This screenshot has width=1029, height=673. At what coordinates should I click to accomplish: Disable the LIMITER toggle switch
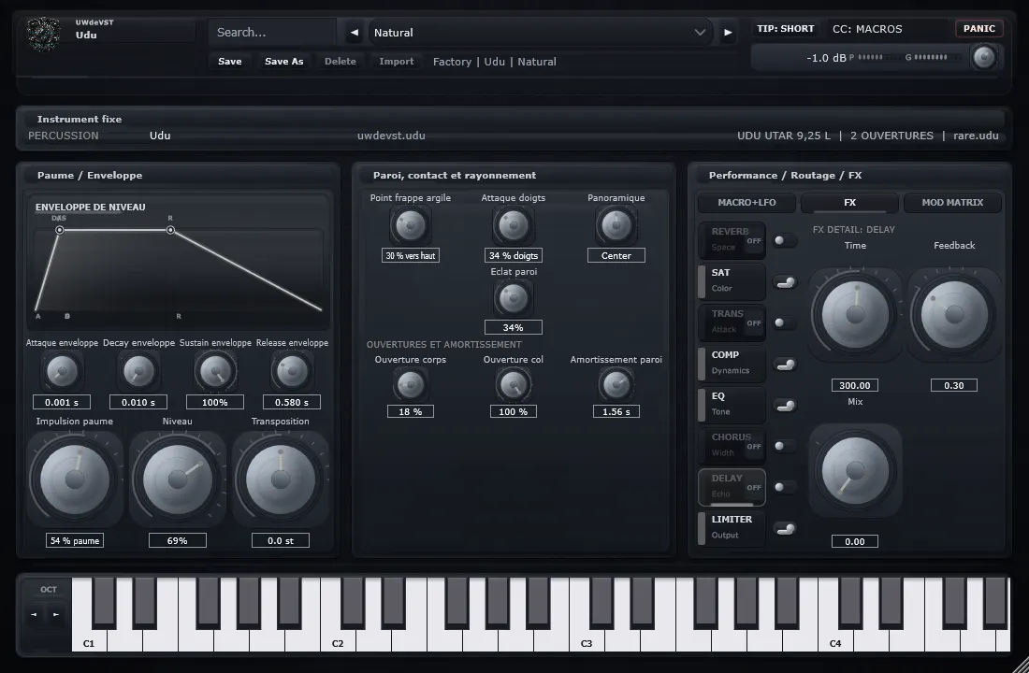tap(784, 529)
